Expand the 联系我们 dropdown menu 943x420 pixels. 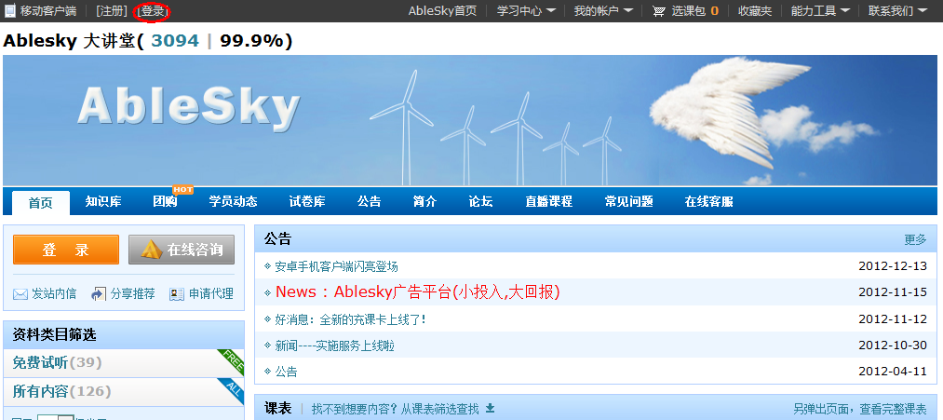tap(897, 11)
